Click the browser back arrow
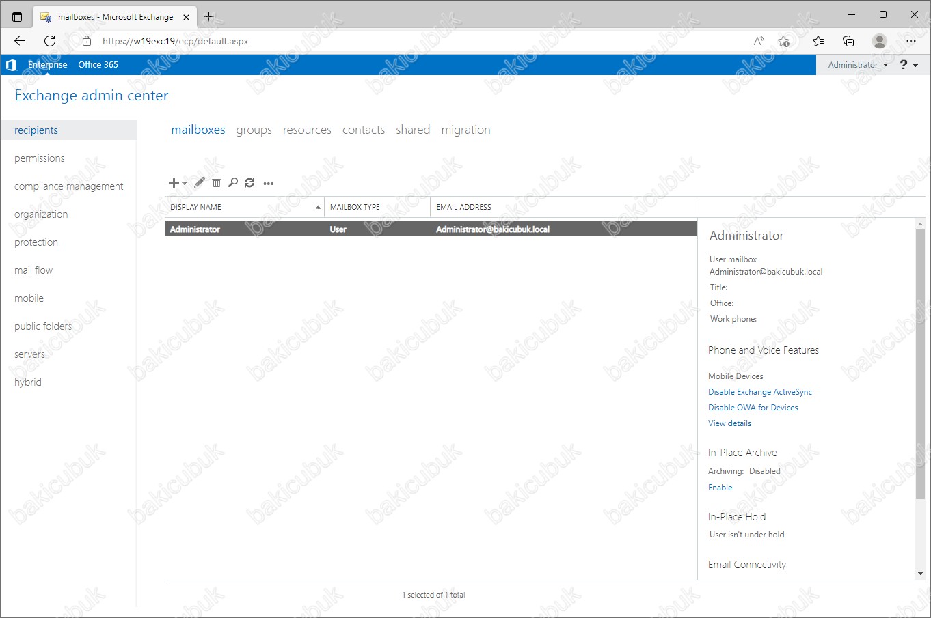Screen dimensions: 931x618 [20, 41]
